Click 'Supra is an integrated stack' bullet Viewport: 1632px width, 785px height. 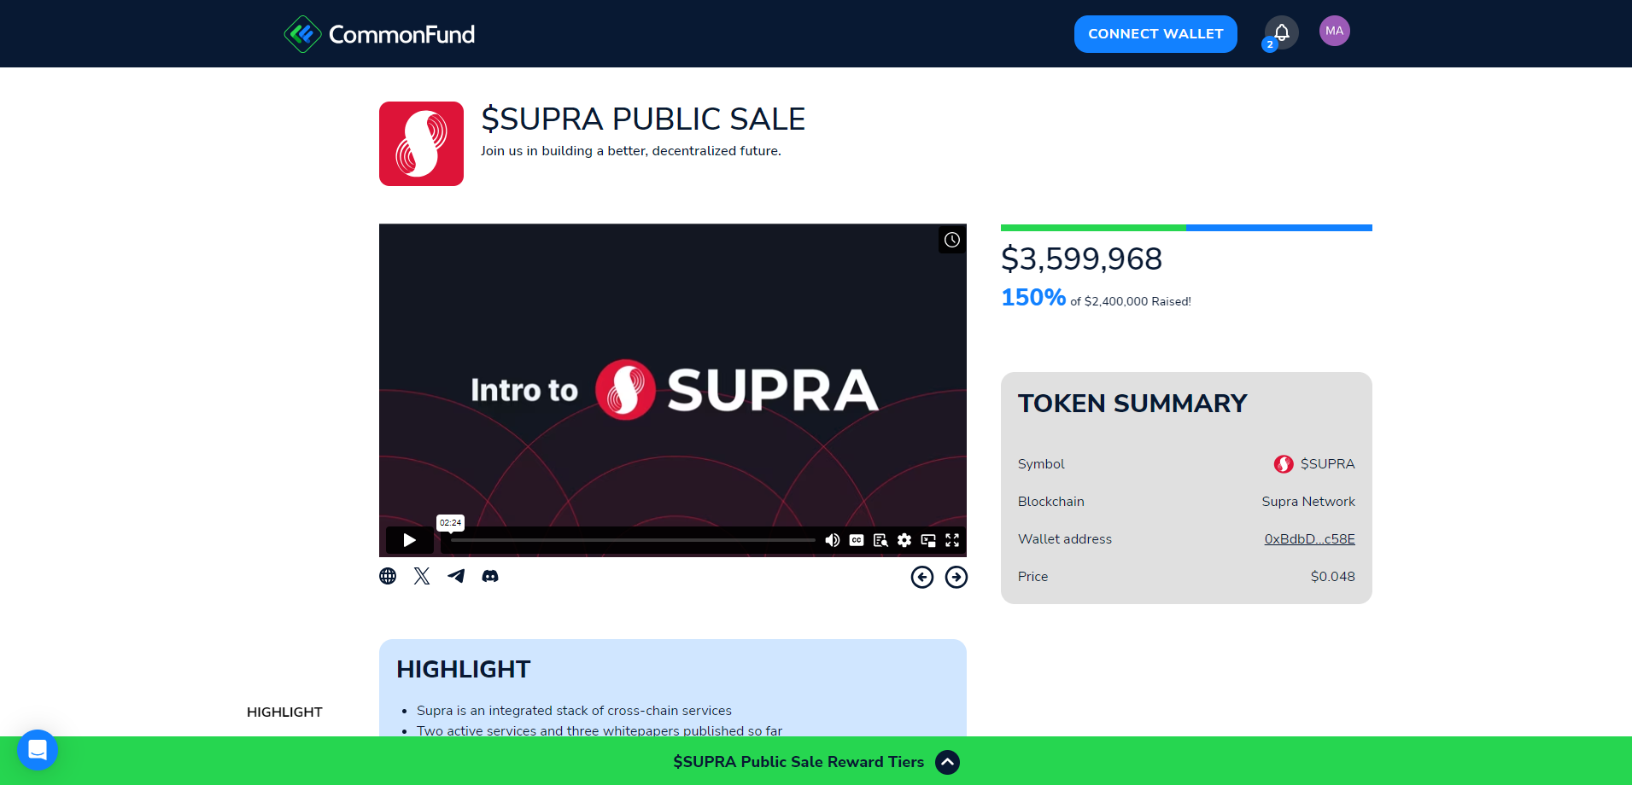pyautogui.click(x=574, y=711)
